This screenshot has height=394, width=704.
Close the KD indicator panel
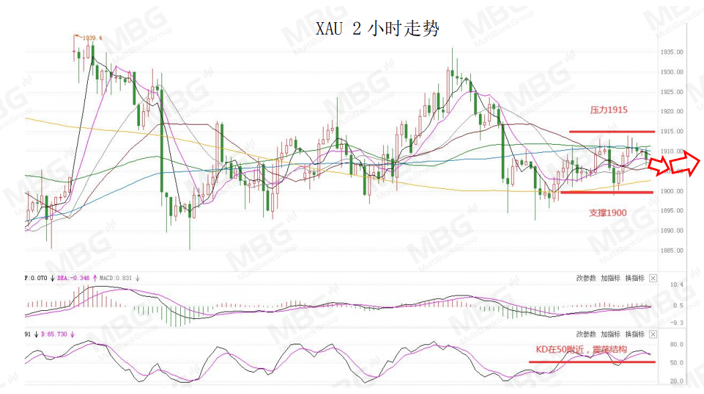click(653, 334)
